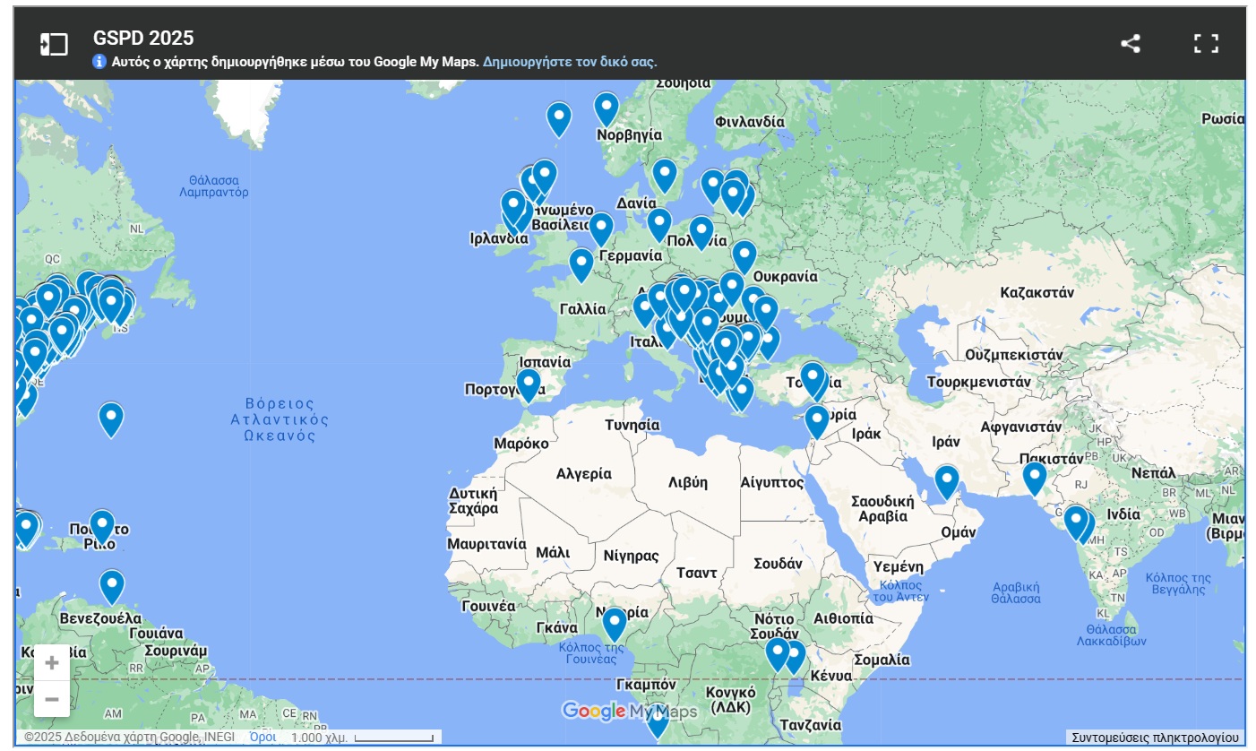Screen dimensions: 1256x751
Task: Select the pin in the North Atlantic Ocean
Action: (111, 418)
